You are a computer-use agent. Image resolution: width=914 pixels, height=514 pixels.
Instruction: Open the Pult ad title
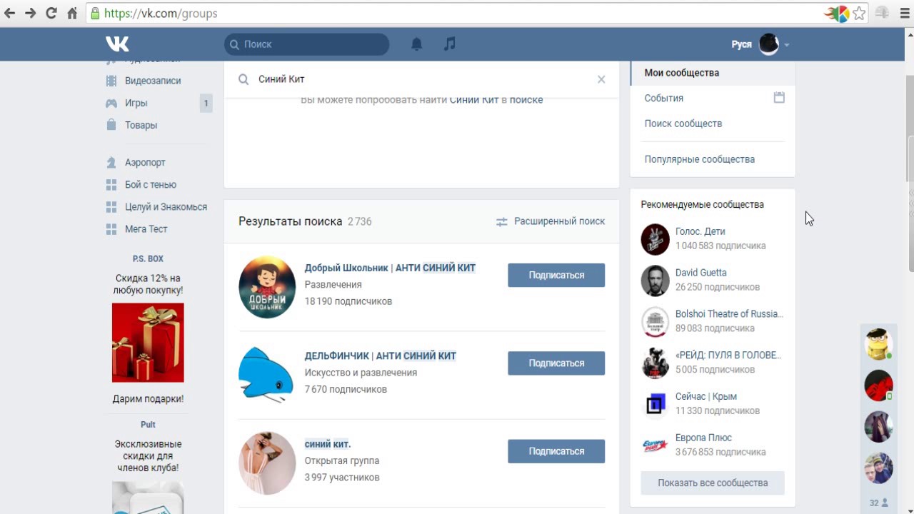(x=148, y=424)
